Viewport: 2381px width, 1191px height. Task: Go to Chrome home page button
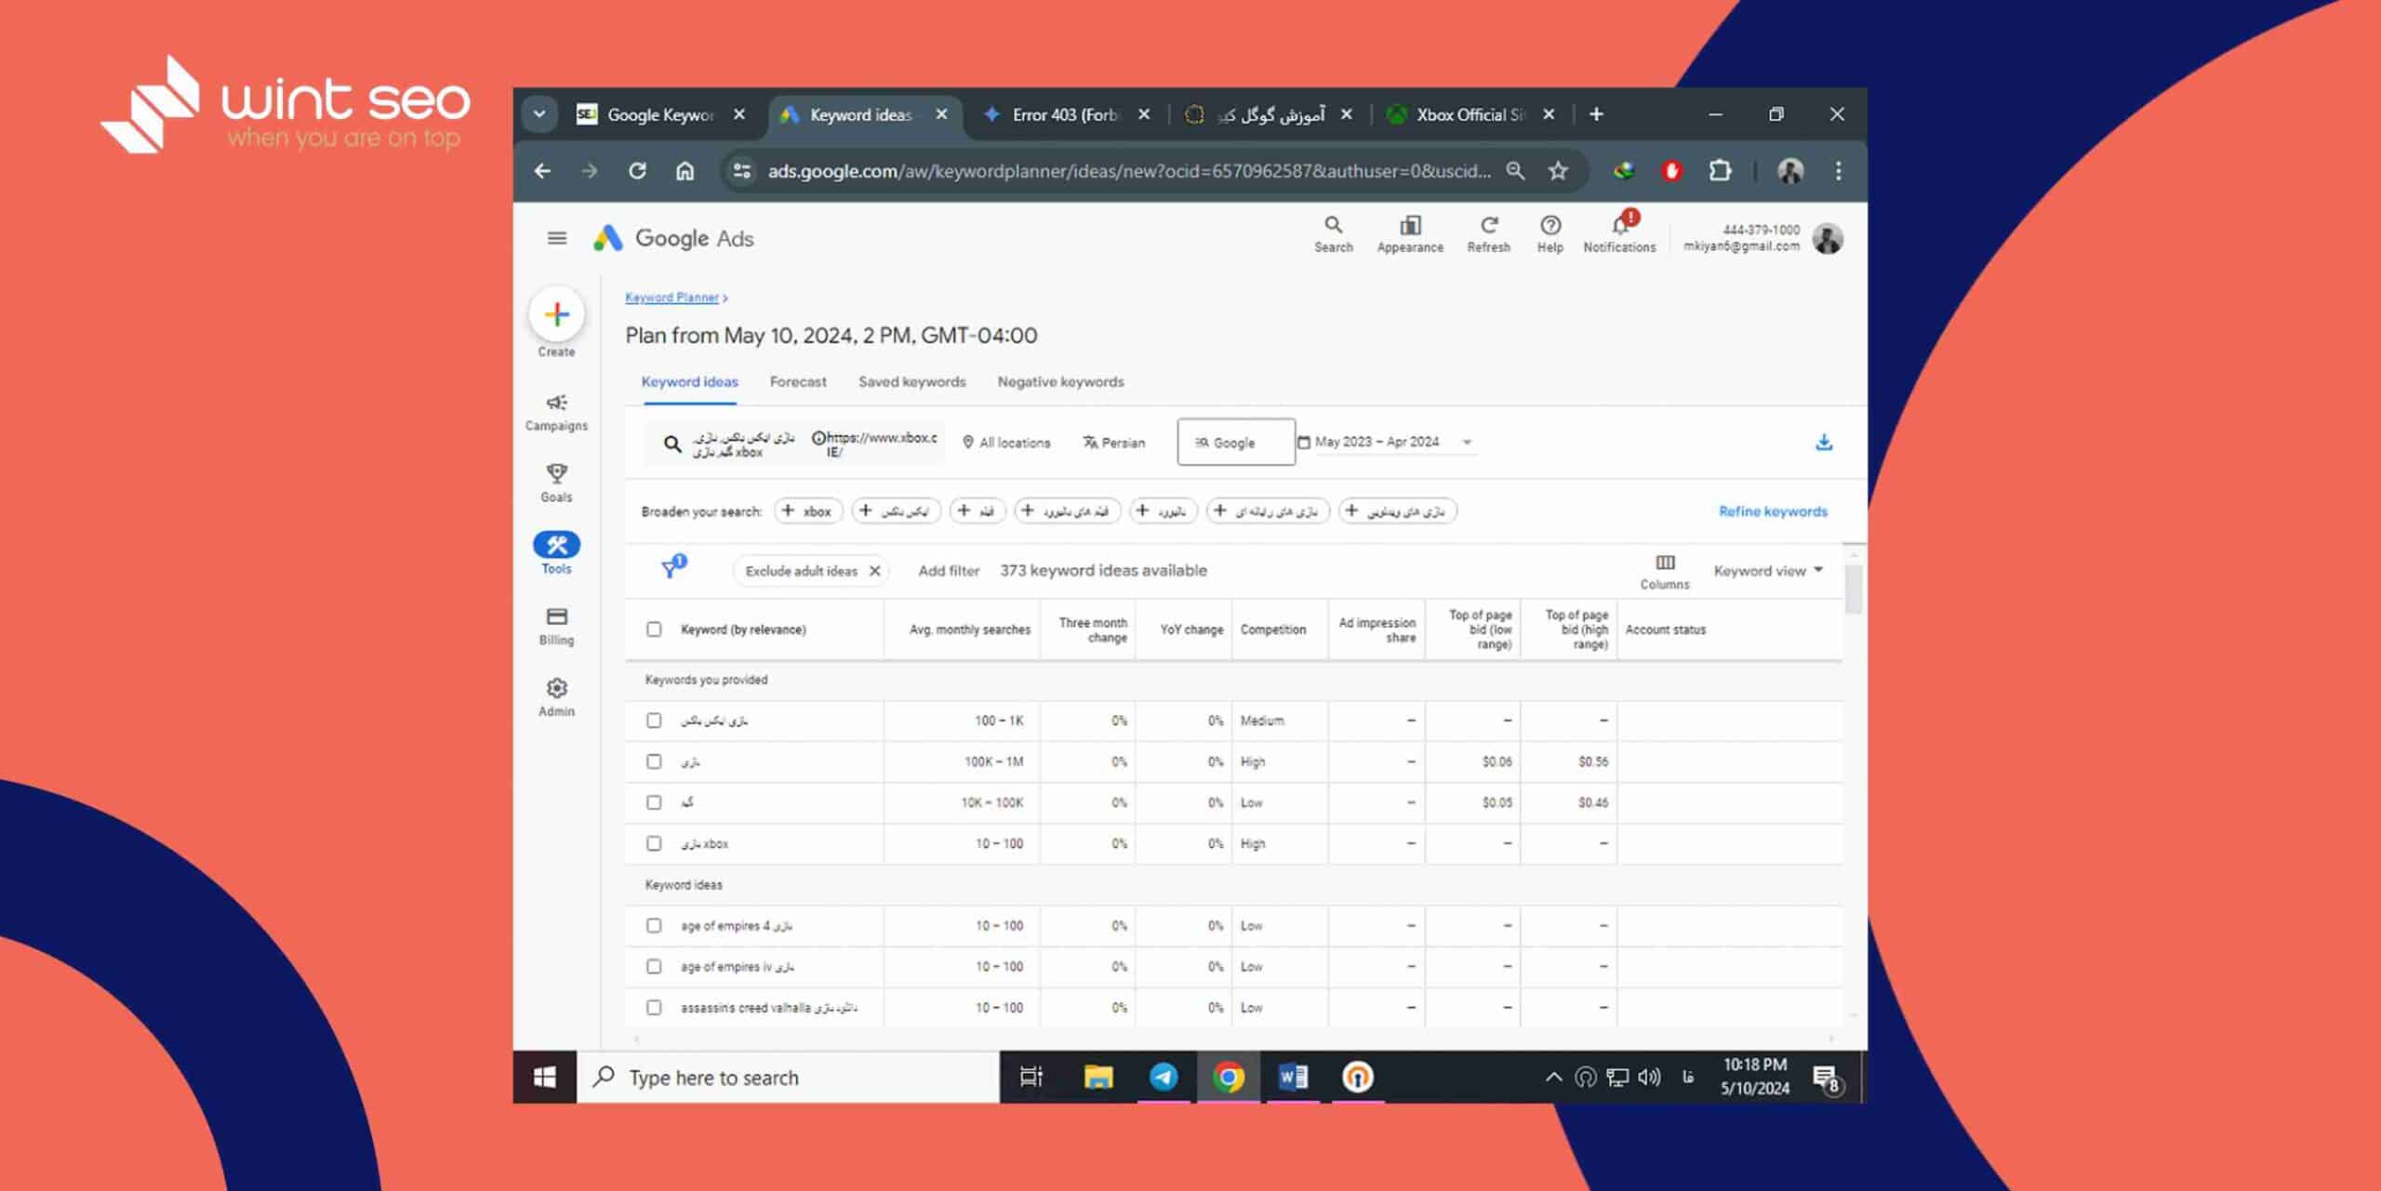point(685,170)
